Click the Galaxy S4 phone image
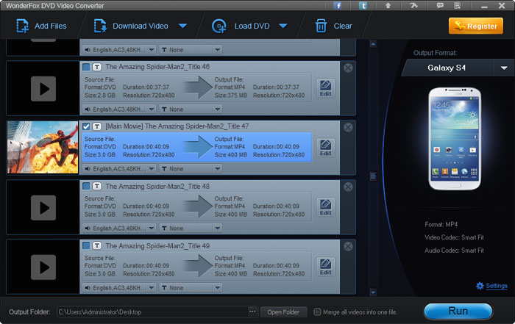Image resolution: width=515 pixels, height=324 pixels. coord(455,138)
